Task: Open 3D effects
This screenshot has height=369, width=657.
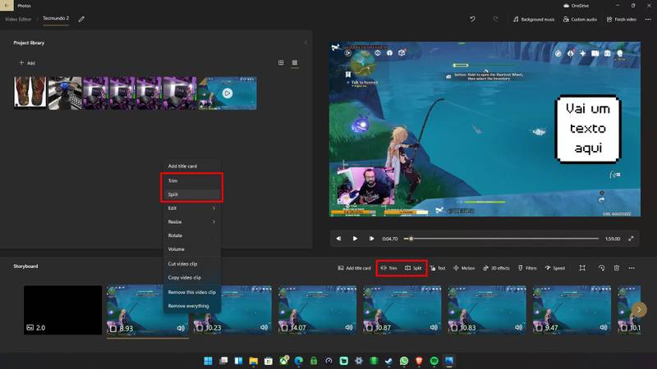Action: click(496, 268)
